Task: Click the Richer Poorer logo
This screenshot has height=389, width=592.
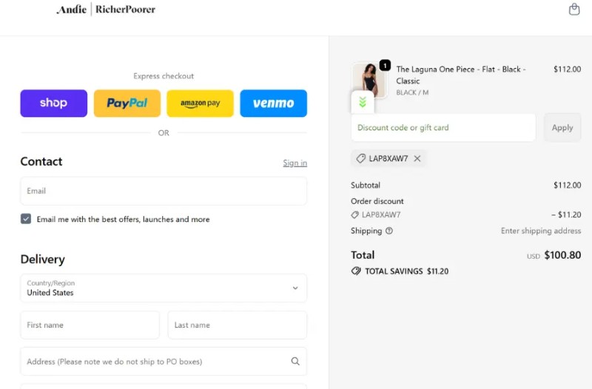Action: (x=125, y=9)
